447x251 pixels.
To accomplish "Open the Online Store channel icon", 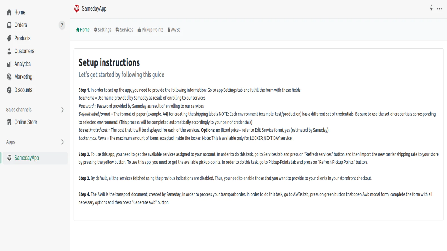I will click(9, 122).
